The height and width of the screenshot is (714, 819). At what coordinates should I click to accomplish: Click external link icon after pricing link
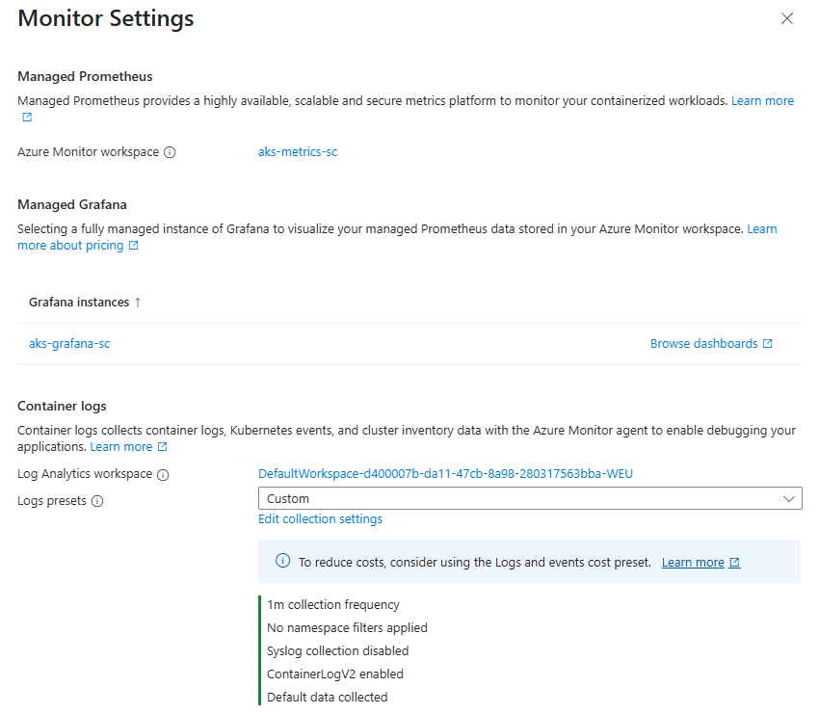click(134, 246)
